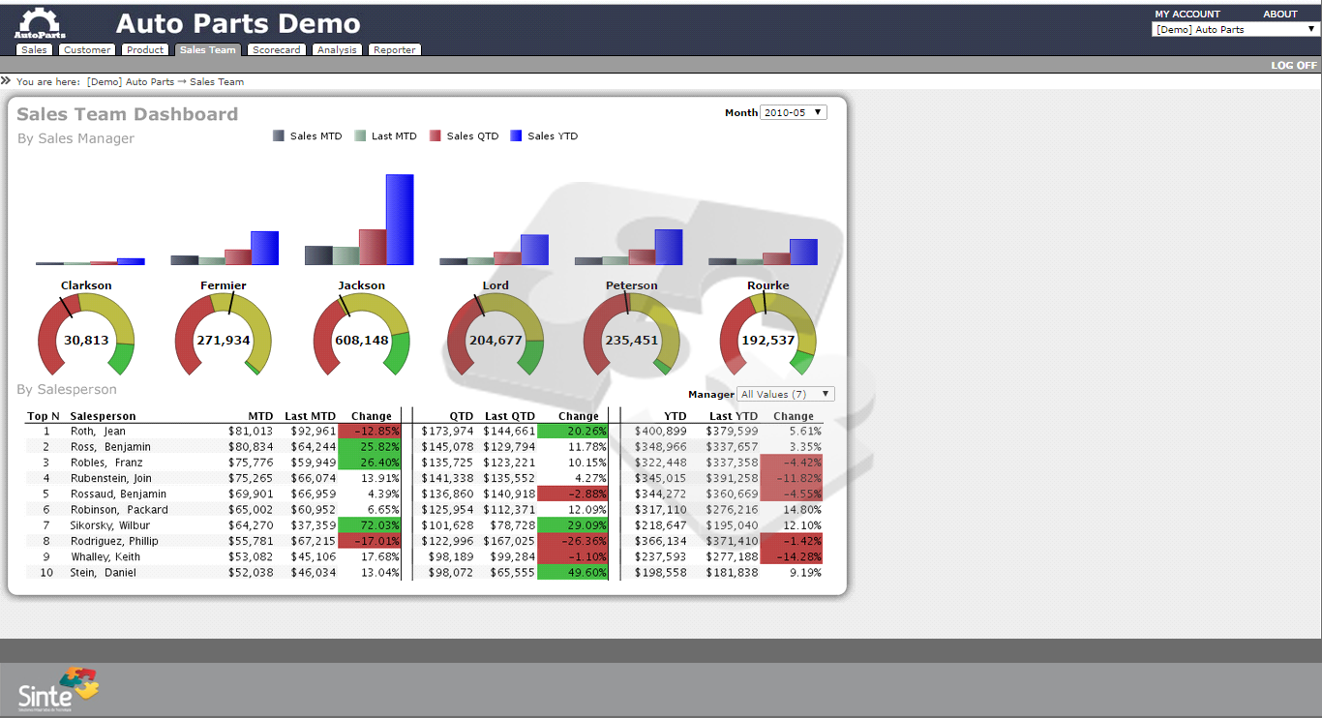Click the AutoParts gear logo
1322x718 pixels.
tap(40, 23)
